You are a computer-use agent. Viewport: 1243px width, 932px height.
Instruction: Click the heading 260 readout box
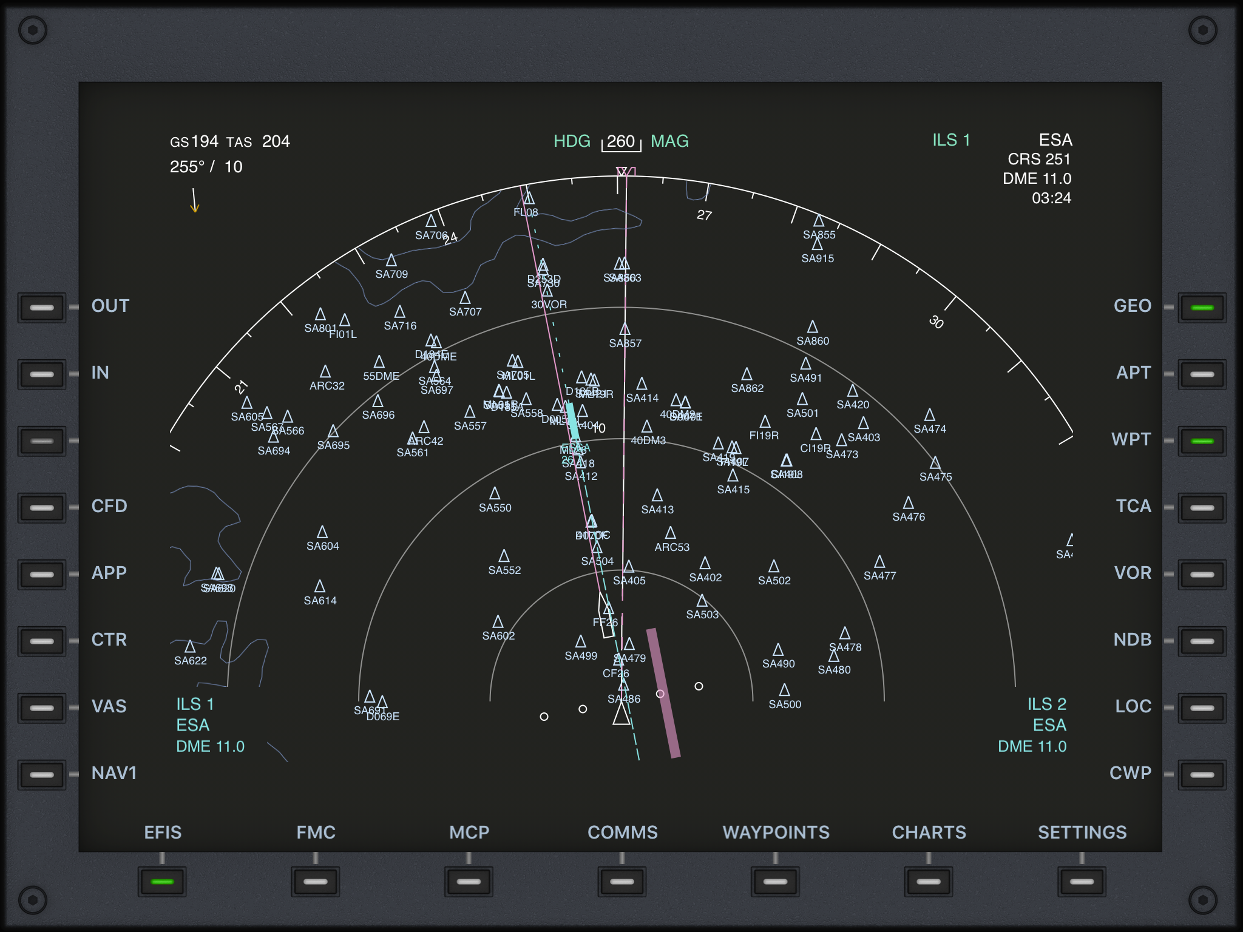(621, 142)
